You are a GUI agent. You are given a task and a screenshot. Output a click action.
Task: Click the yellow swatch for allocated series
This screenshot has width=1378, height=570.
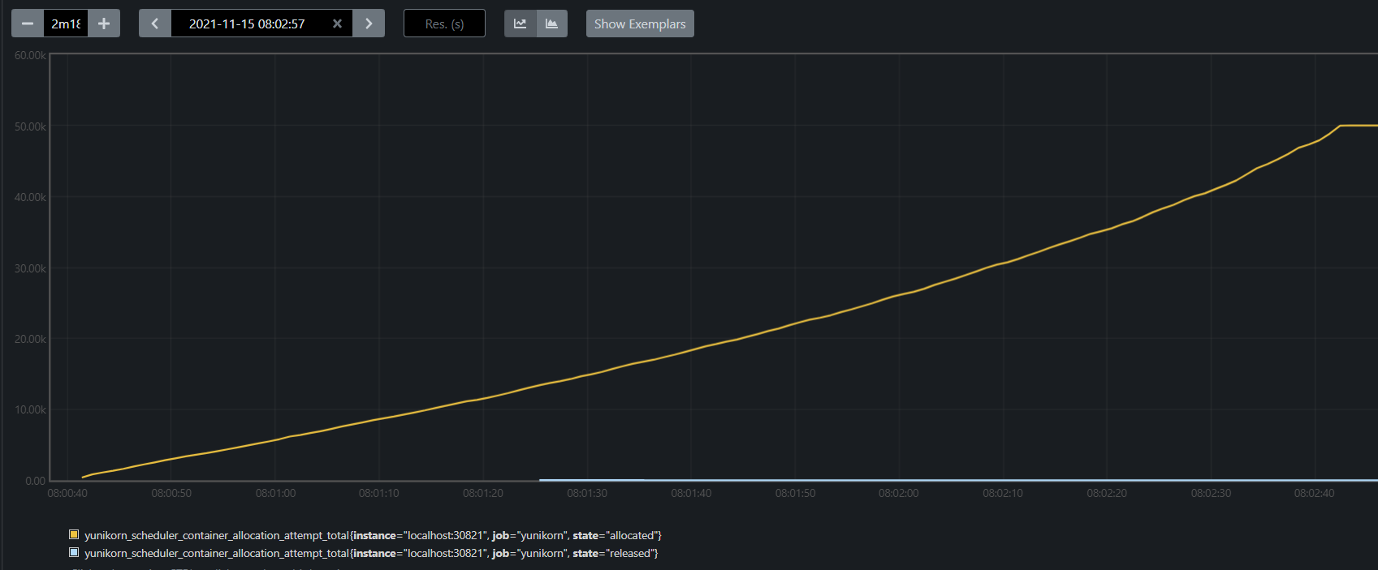[74, 534]
